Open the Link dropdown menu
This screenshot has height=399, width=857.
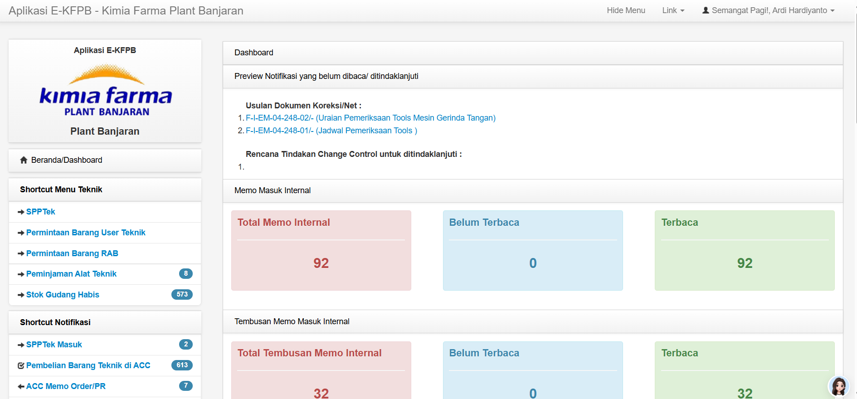pos(673,10)
